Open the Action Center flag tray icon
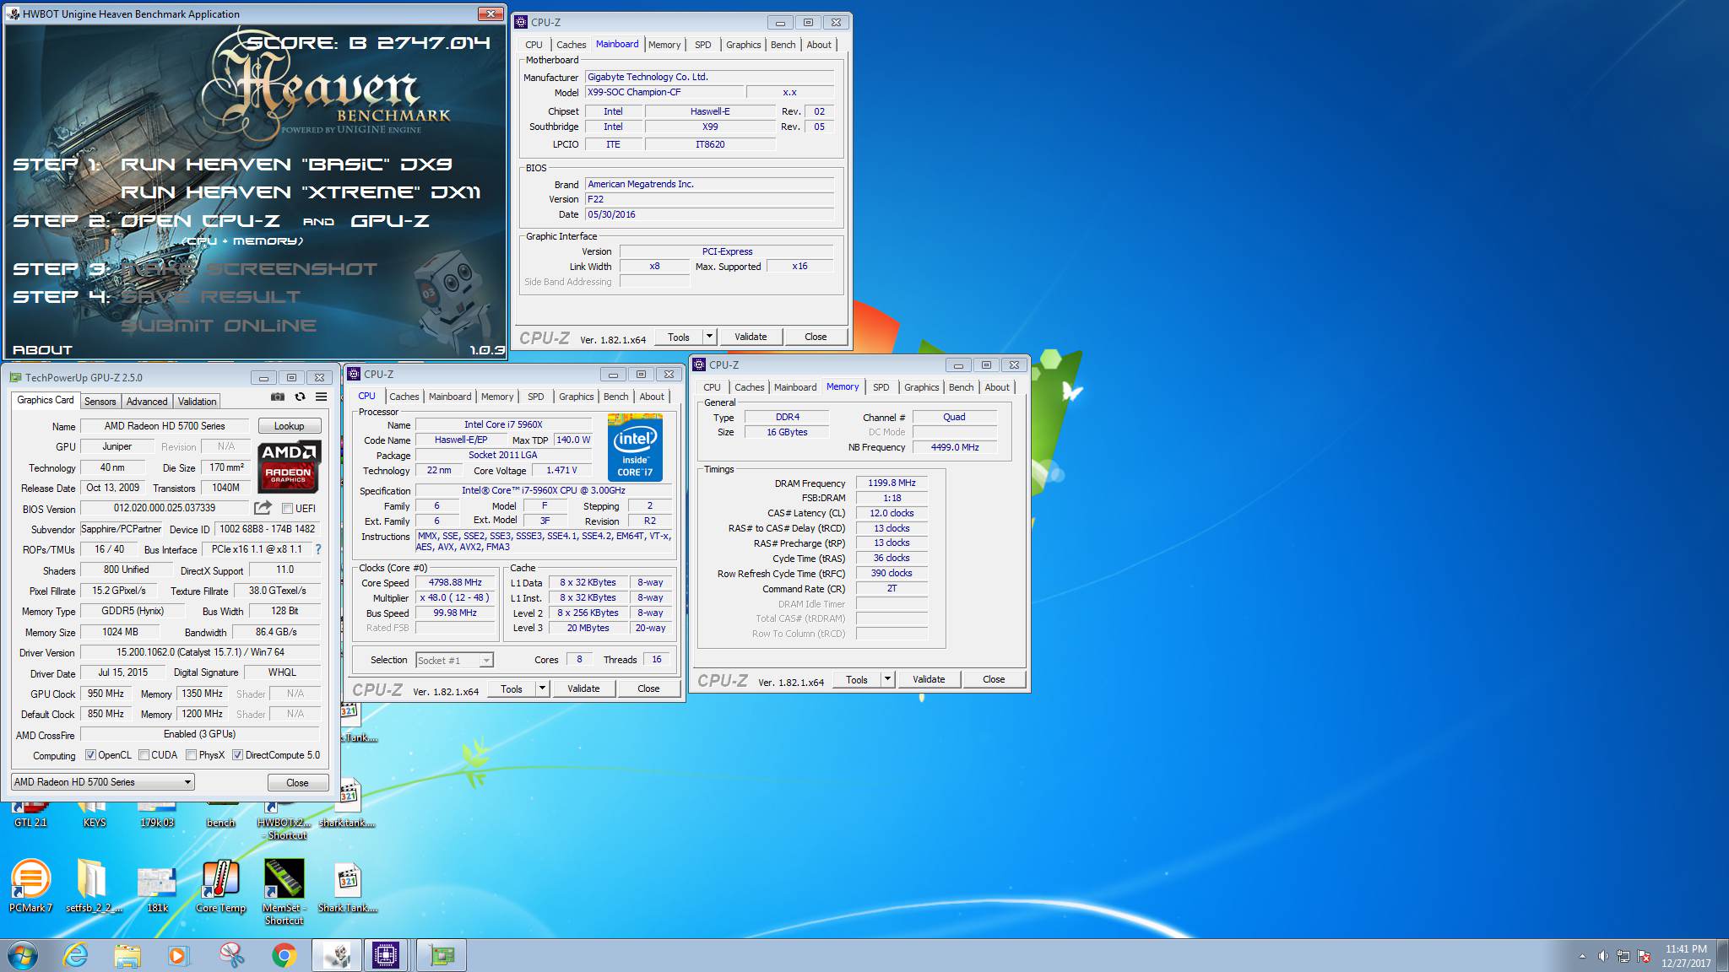Screen dimensions: 1729x972 click(1644, 956)
